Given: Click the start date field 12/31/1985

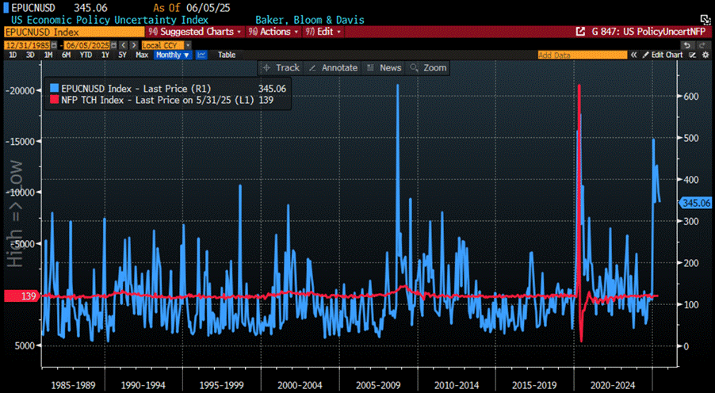Looking at the screenshot, I should [28, 45].
